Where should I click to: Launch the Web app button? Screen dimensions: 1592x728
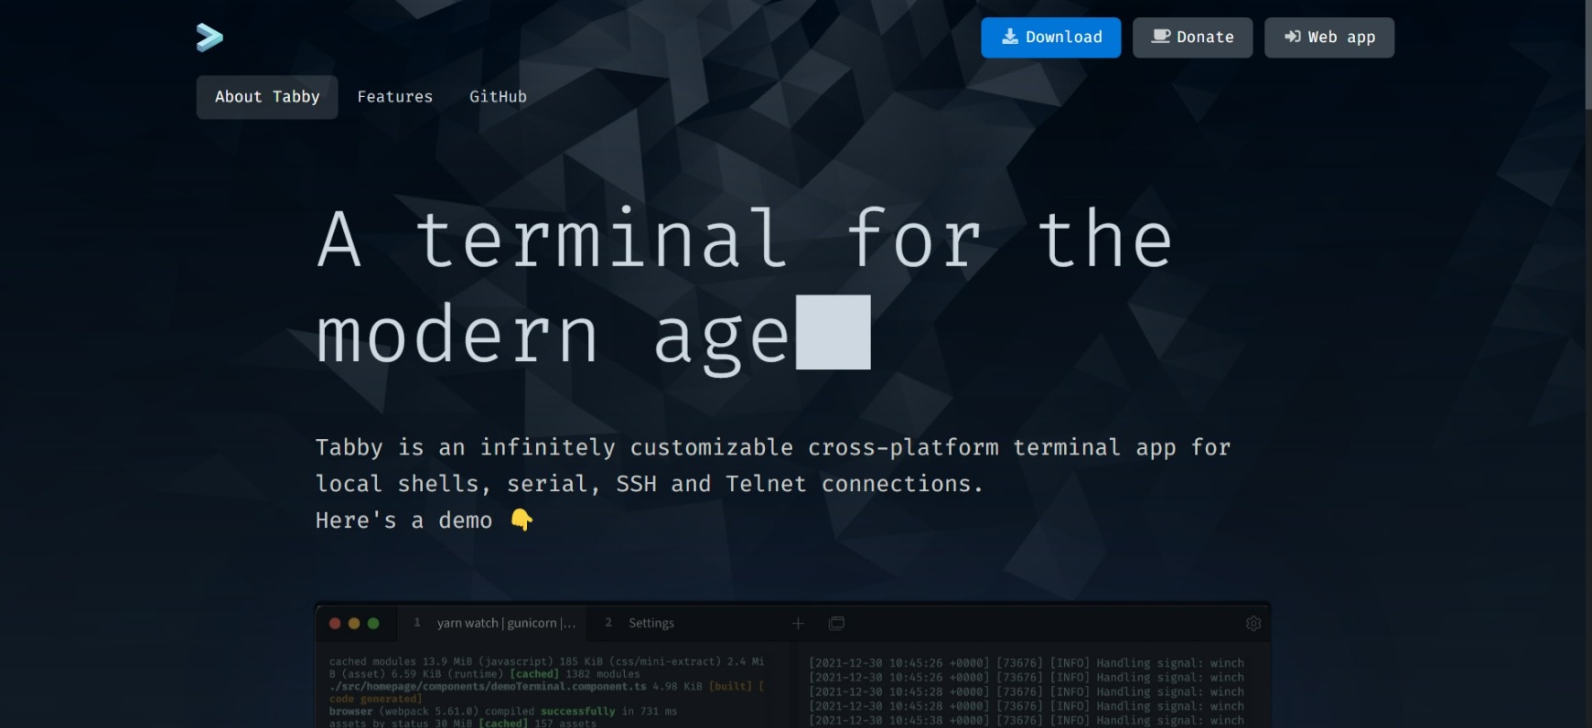1328,37
